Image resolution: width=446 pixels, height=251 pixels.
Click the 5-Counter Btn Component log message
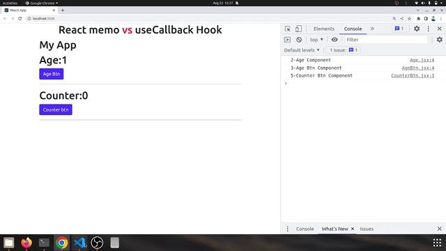click(x=321, y=76)
